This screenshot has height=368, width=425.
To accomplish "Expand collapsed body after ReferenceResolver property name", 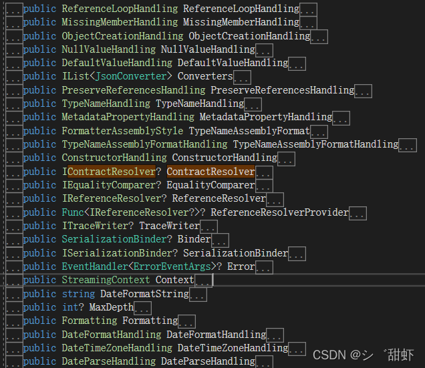I will point(275,200).
